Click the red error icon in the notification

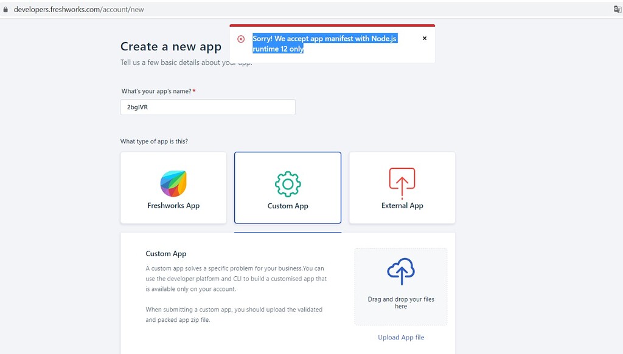(242, 38)
